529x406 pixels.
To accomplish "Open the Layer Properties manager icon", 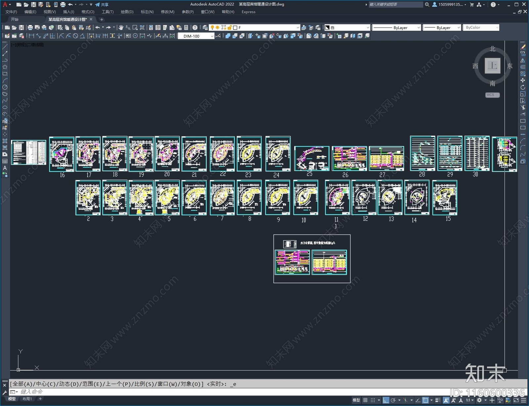I will pyautogui.click(x=205, y=27).
